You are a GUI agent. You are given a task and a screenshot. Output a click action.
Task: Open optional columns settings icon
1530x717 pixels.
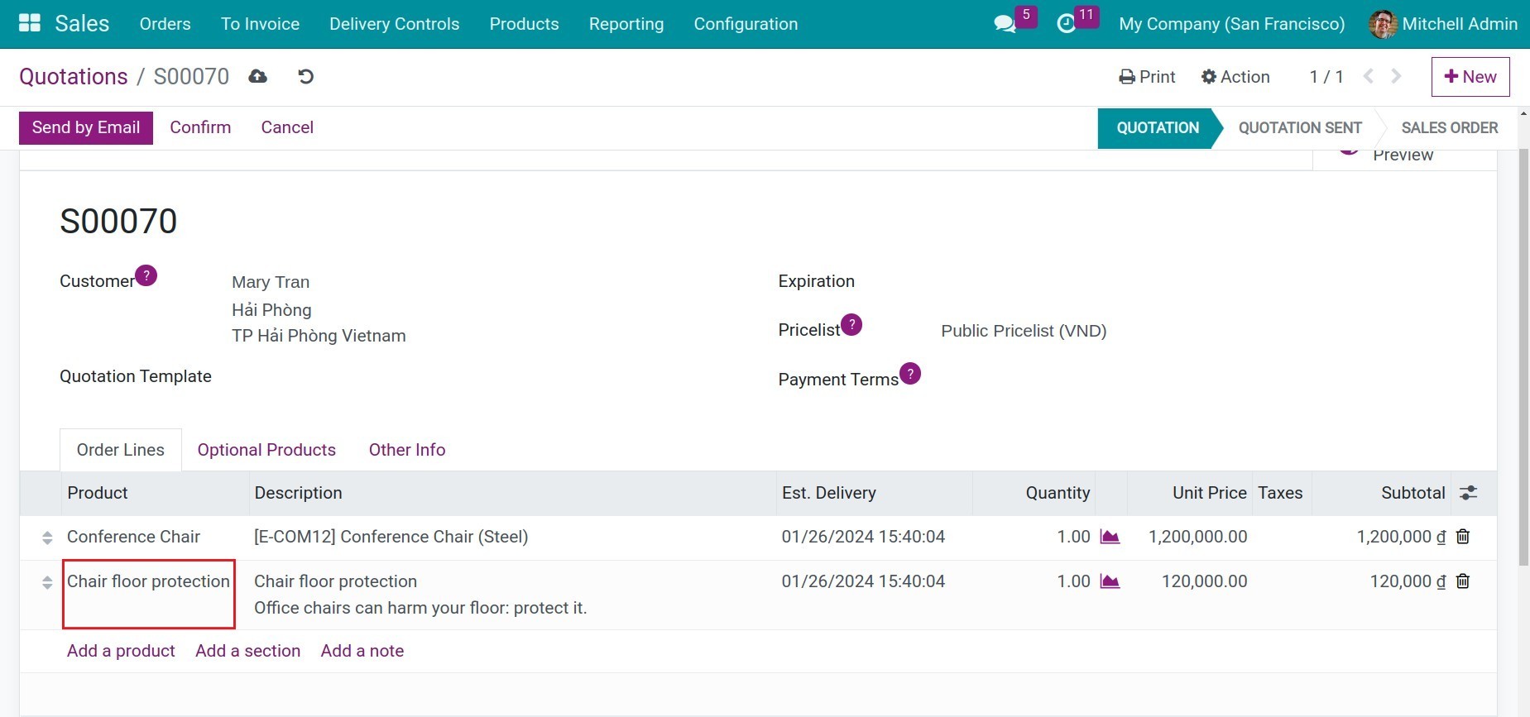point(1469,493)
